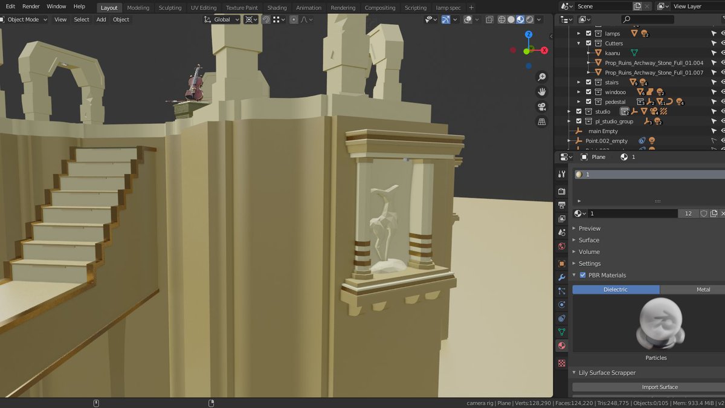Open the World properties tab
725x408 pixels.
[x=562, y=246]
